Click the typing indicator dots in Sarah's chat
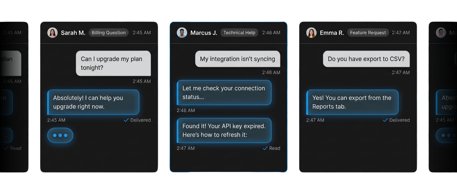 click(x=60, y=135)
